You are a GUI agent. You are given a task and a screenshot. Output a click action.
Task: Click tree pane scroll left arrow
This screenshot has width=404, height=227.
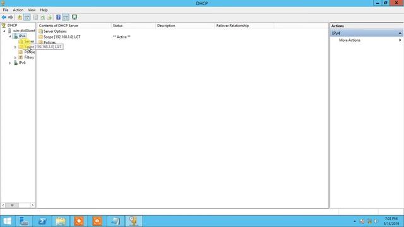pyautogui.click(x=3, y=205)
